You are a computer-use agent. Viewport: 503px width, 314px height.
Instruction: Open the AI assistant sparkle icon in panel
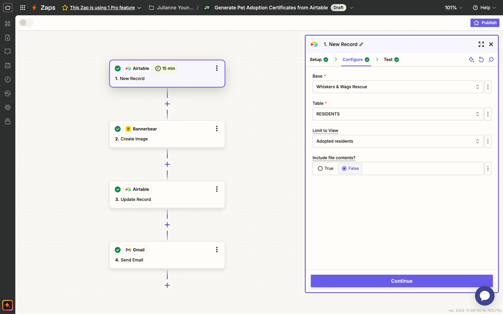point(471,60)
